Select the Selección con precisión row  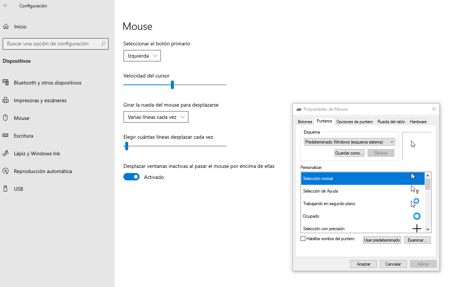[363, 228]
